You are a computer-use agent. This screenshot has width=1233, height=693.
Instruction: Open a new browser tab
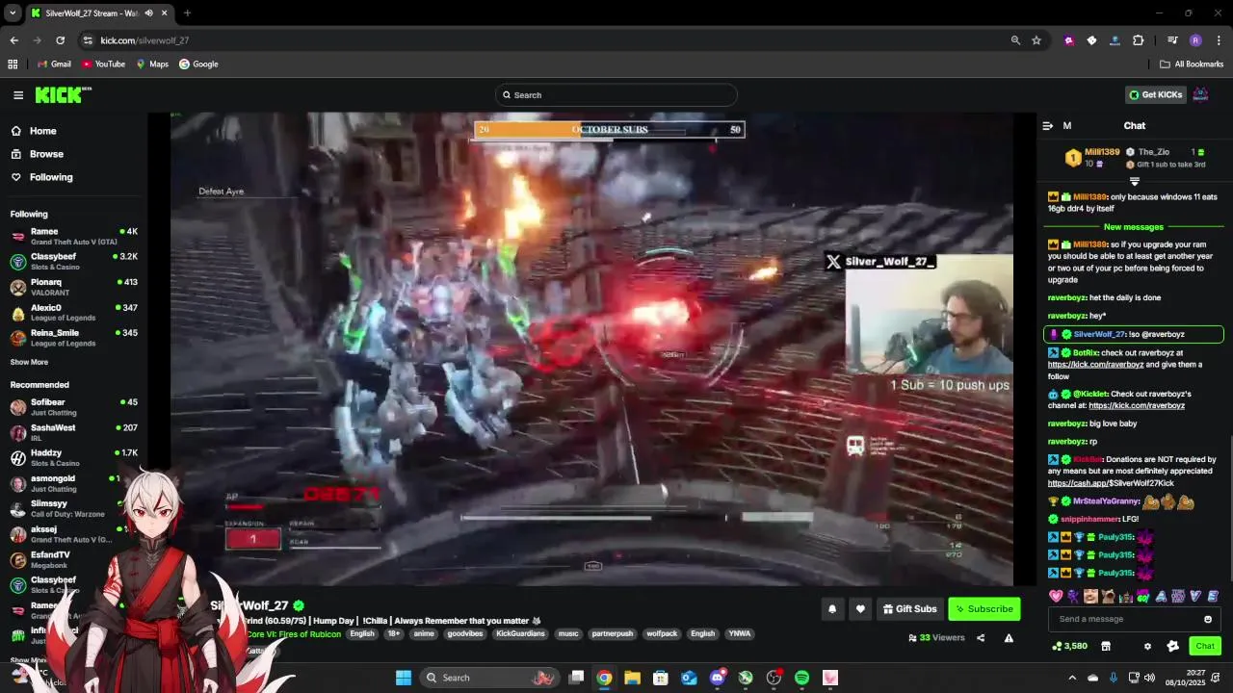pos(187,13)
